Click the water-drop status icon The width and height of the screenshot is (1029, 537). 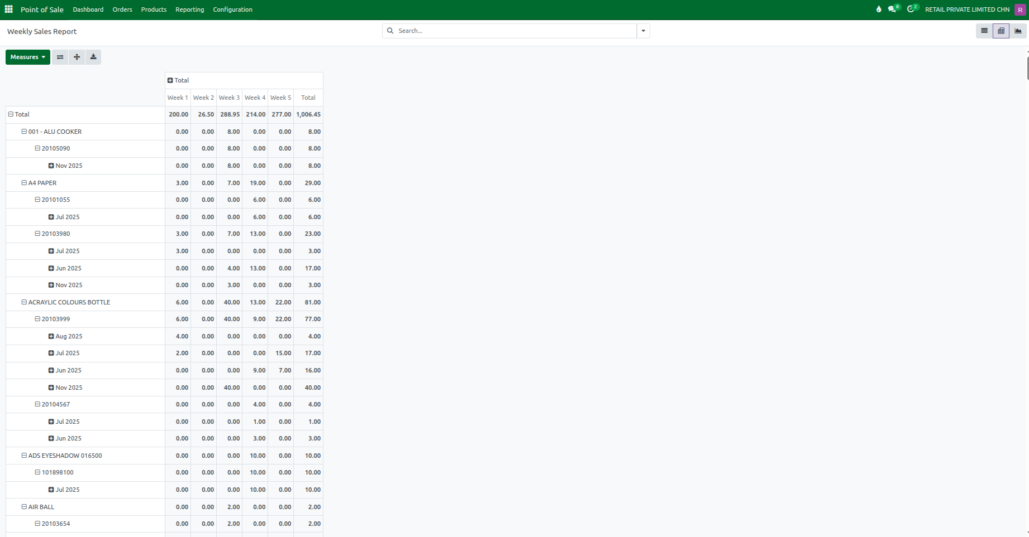click(x=878, y=9)
